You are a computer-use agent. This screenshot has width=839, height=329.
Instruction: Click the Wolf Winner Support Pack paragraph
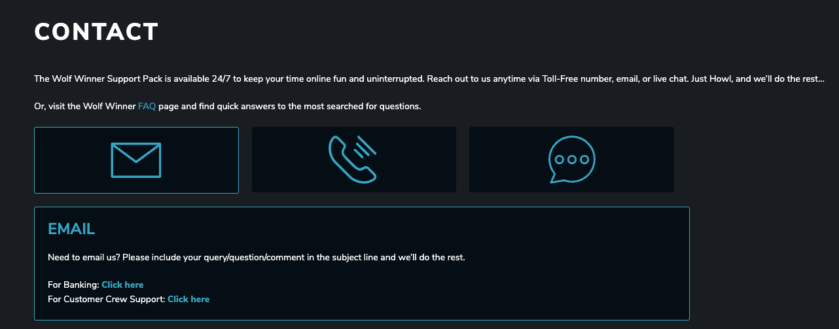coord(429,78)
